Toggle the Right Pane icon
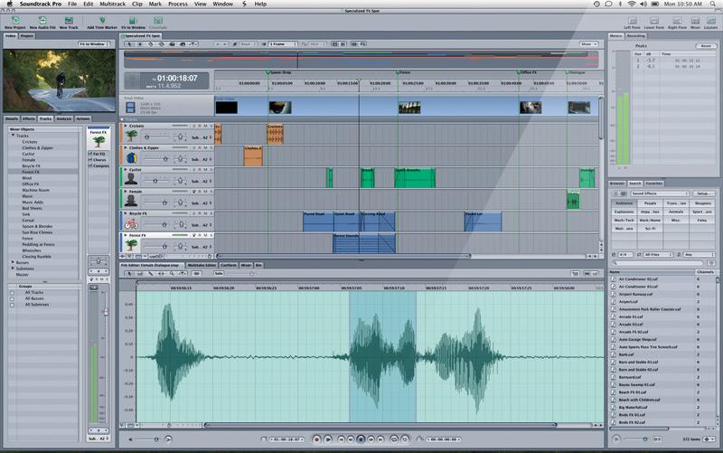This screenshot has height=453, width=723. tap(677, 21)
